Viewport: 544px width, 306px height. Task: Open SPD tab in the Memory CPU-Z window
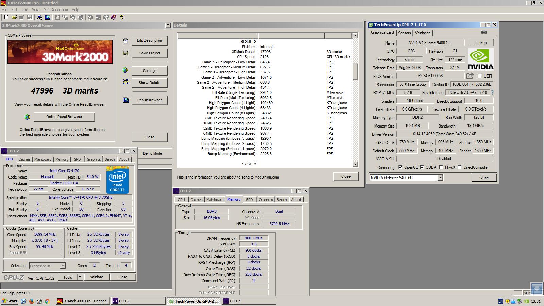coord(249,200)
